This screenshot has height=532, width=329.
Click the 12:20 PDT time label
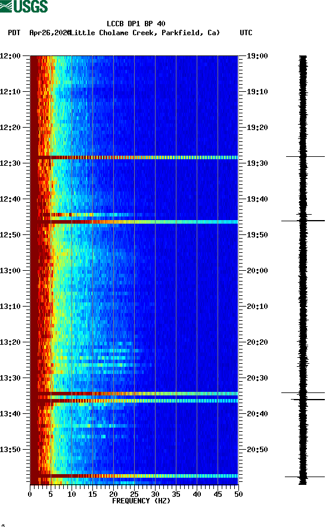[10, 127]
